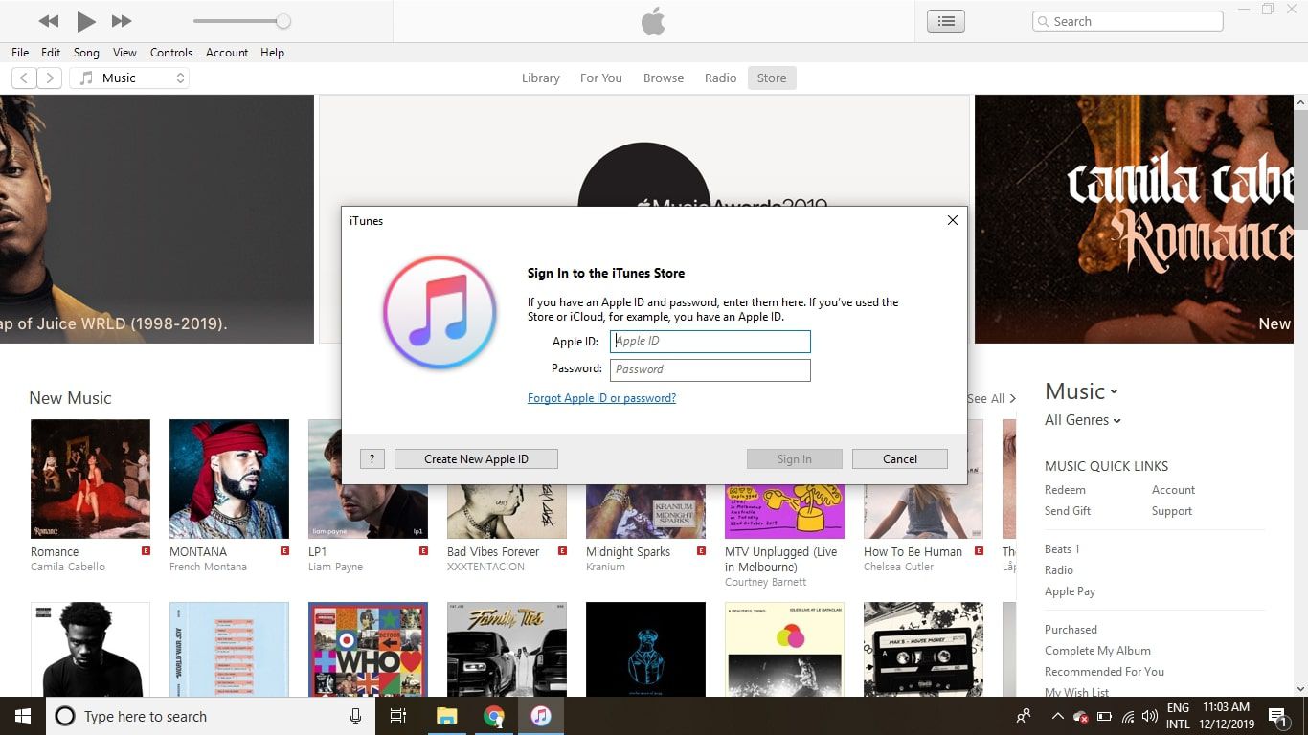This screenshot has width=1308, height=735.
Task: Open the taskbar volume speaker icon
Action: pos(1150,716)
